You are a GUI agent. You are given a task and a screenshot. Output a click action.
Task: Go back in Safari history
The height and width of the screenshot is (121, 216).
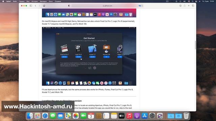(35, 6)
